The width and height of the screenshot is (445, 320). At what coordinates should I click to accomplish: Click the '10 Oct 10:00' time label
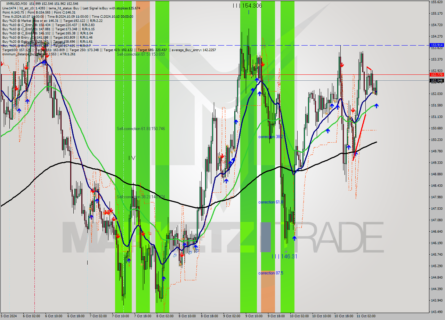click(321, 316)
